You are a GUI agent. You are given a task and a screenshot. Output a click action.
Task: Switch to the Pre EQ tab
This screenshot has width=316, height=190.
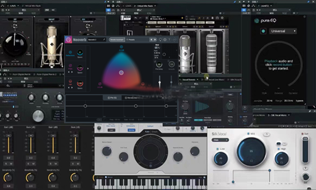112,98
